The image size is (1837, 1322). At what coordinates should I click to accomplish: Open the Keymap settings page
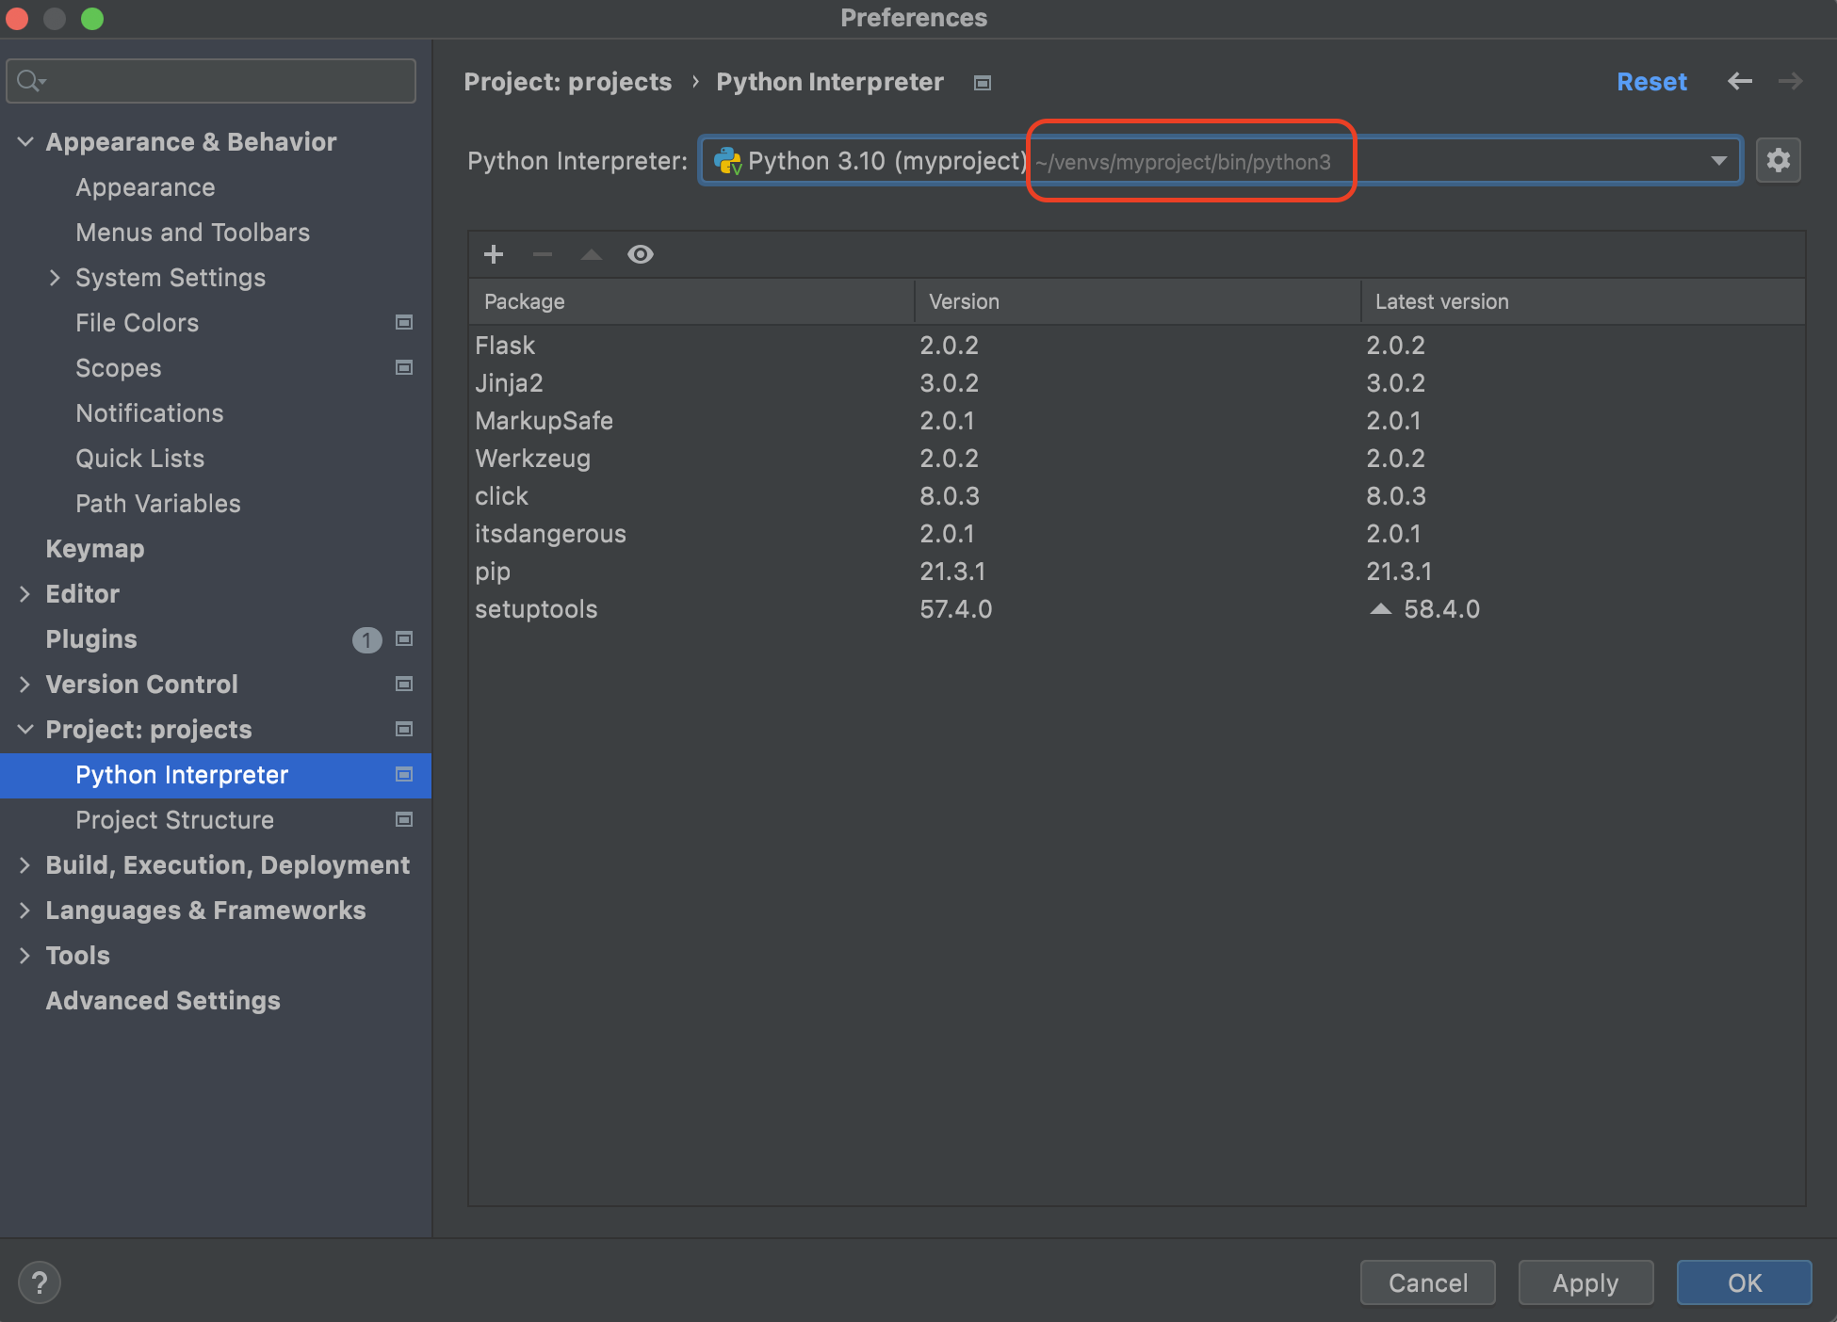[95, 549]
